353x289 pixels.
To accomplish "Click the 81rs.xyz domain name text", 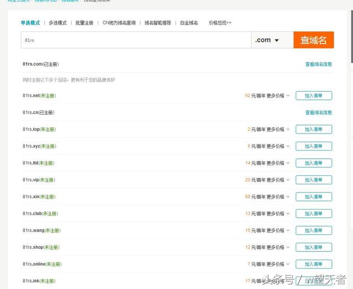I will tap(31, 146).
